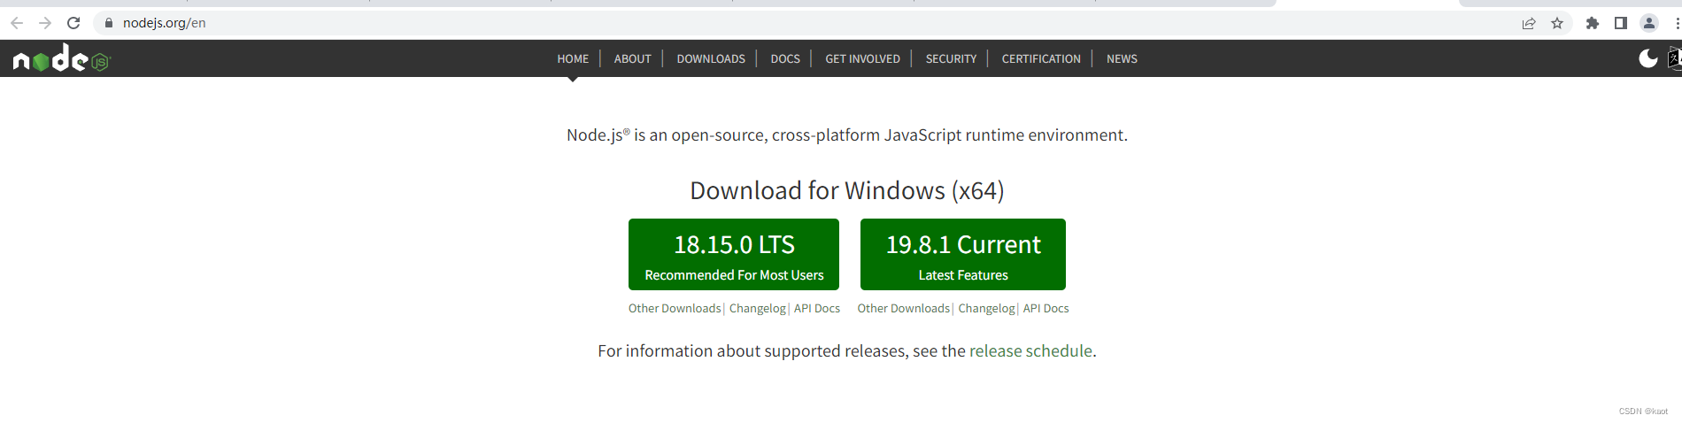Open the browser side panel icon

1621,23
